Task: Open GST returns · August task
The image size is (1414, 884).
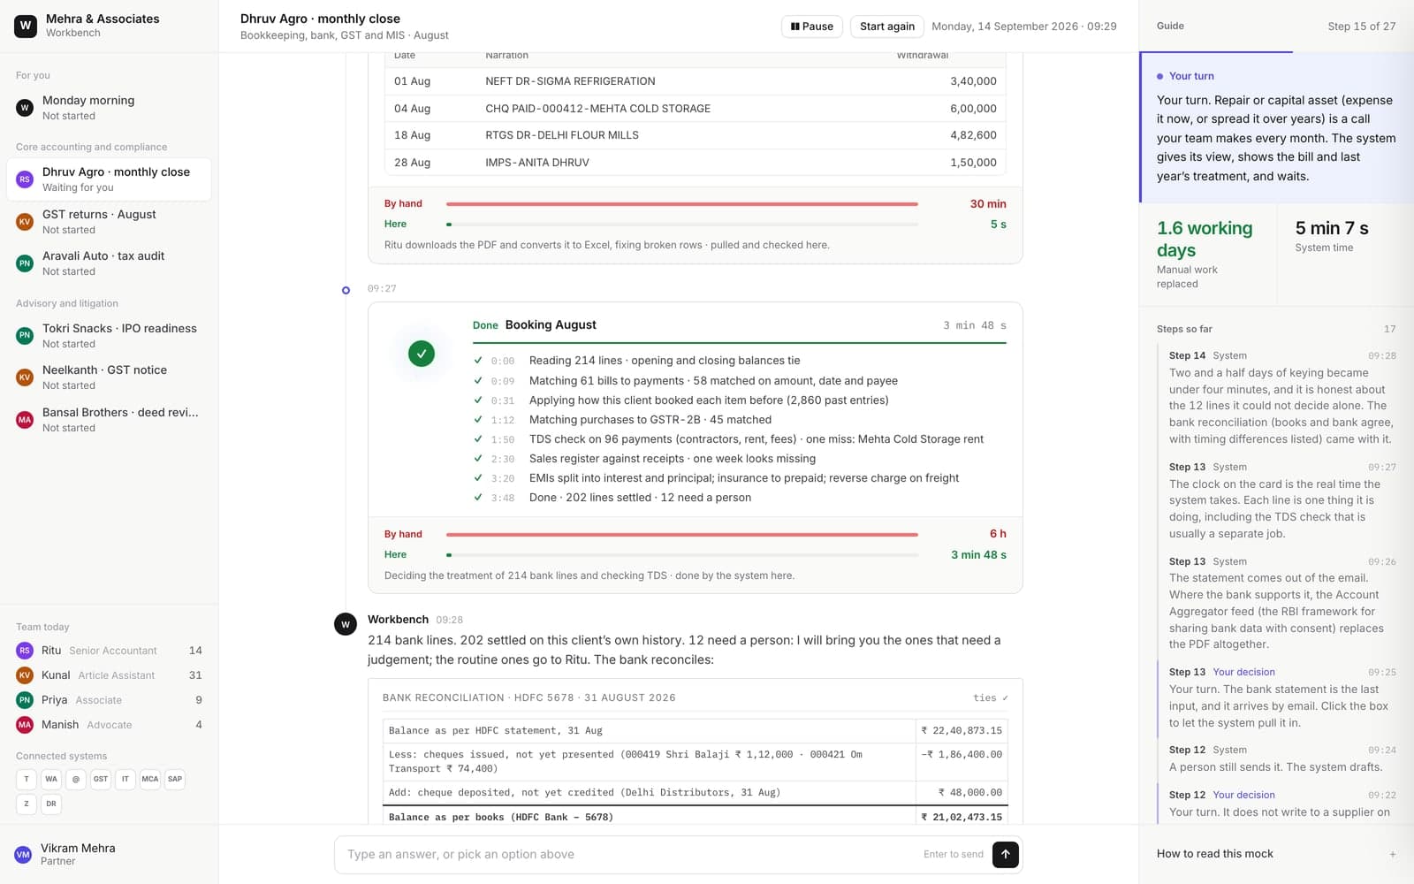Action: click(109, 222)
